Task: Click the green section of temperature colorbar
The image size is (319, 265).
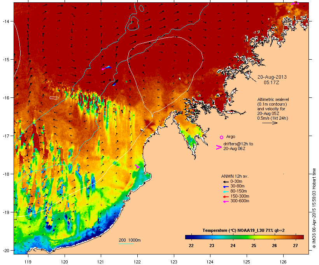Action: pyautogui.click(x=240, y=237)
